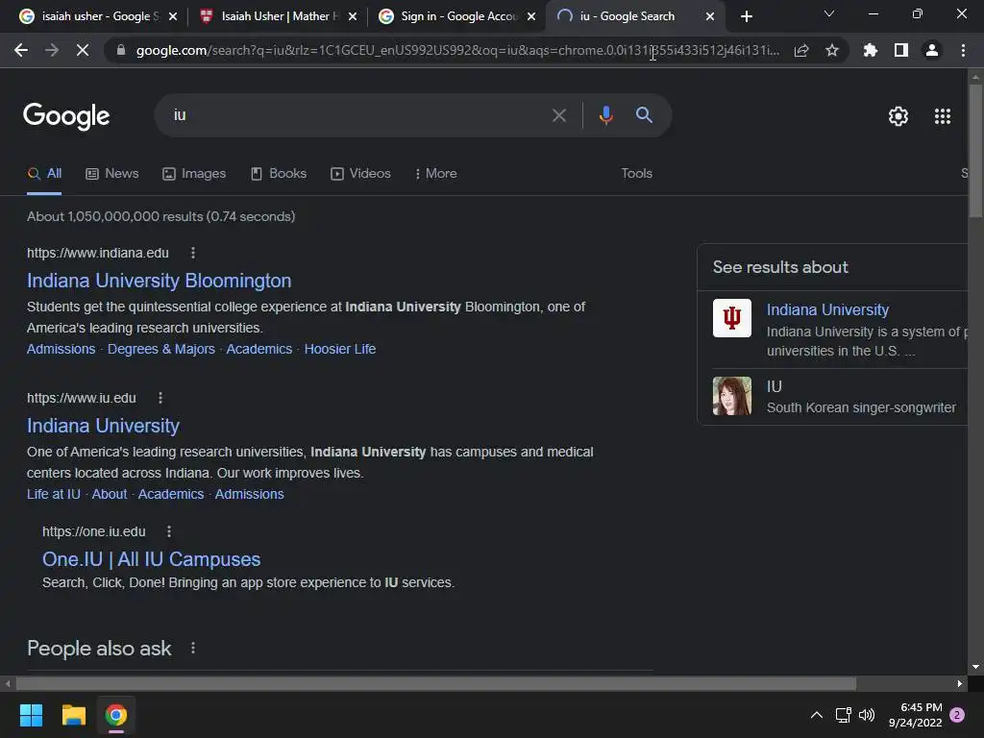
Task: Click the horizontal scrollbar thumb
Action: click(x=436, y=683)
